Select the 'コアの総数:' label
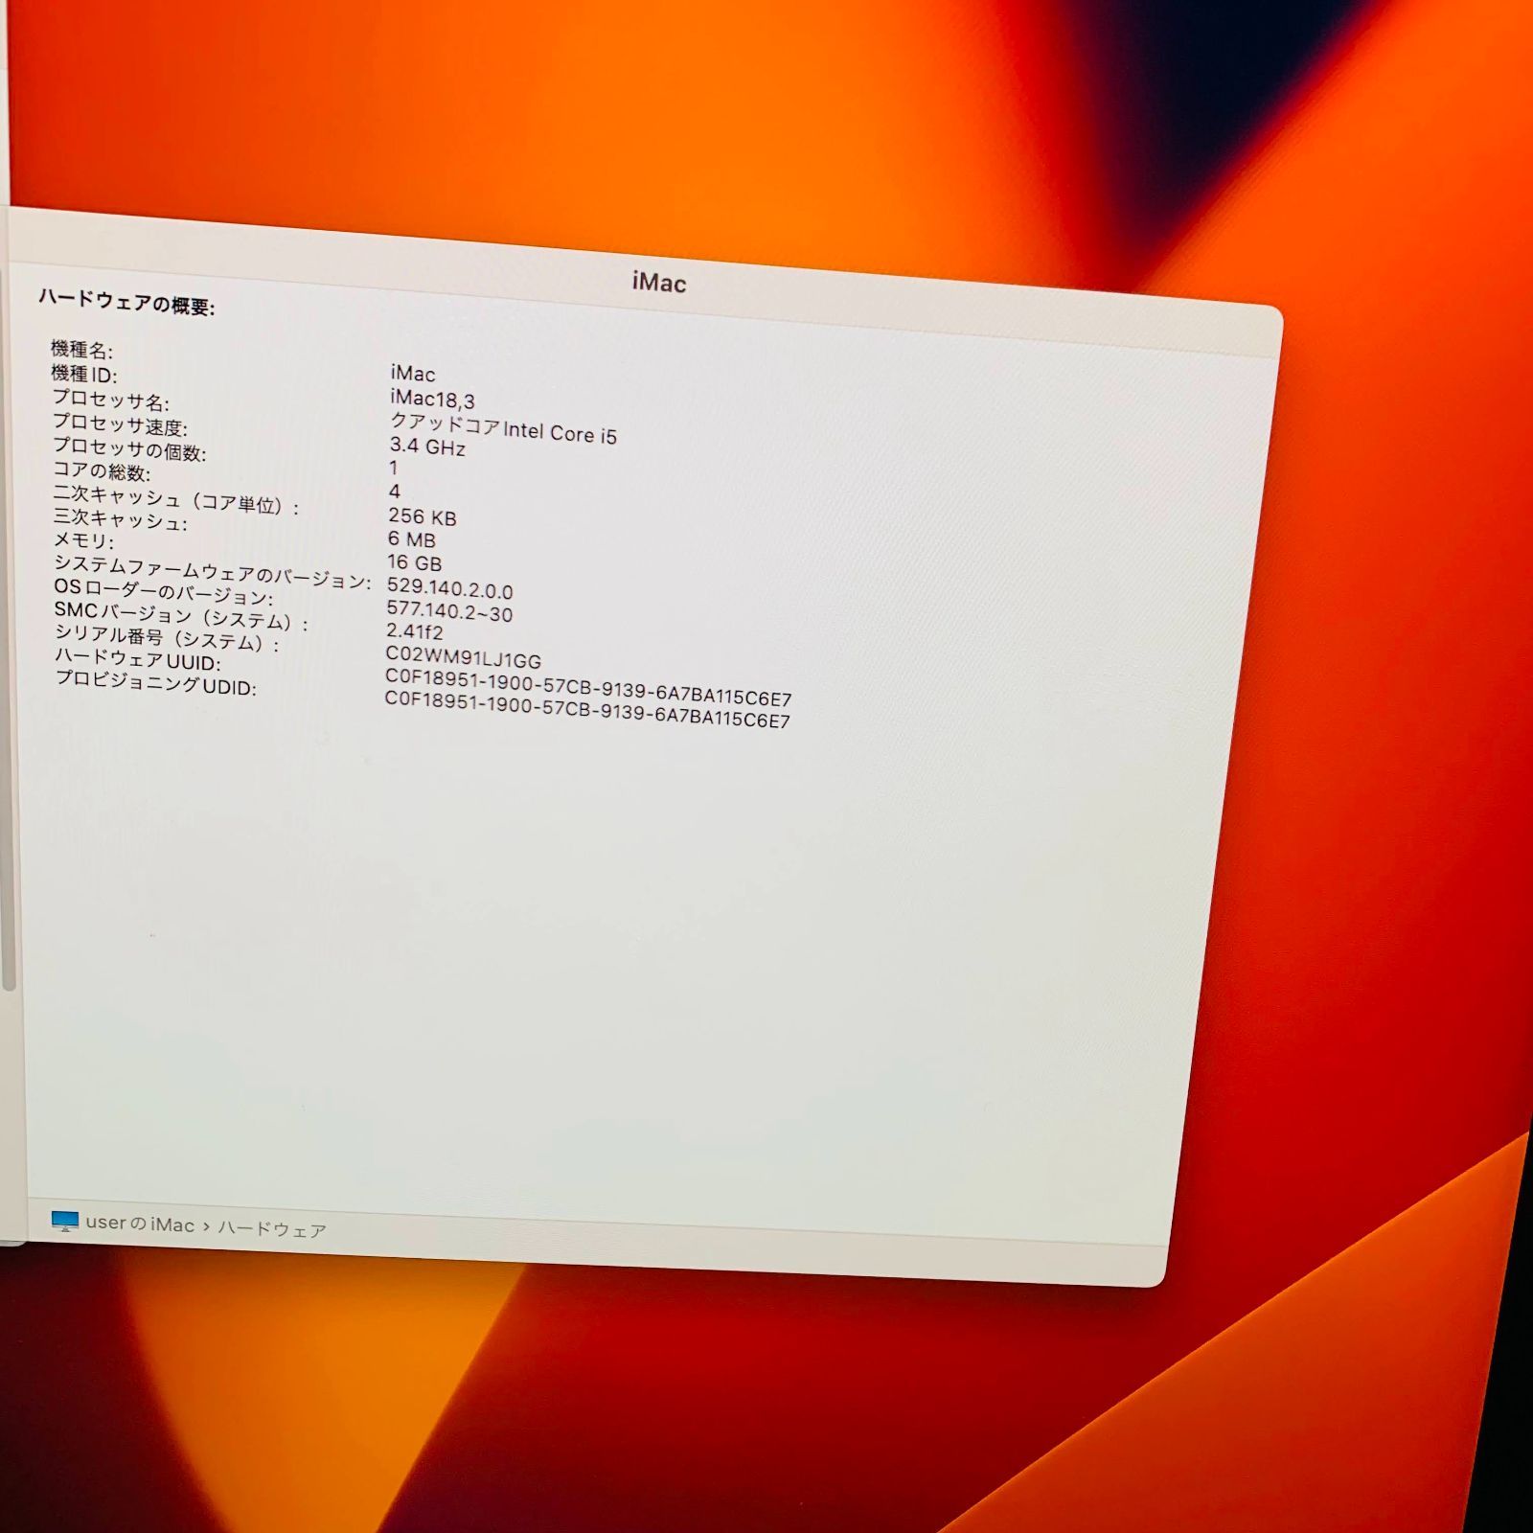1533x1533 pixels. pyautogui.click(x=101, y=471)
